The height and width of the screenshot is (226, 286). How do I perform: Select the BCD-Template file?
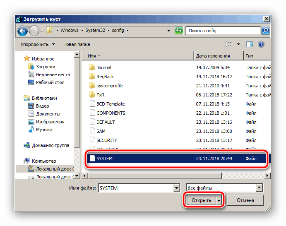111,104
